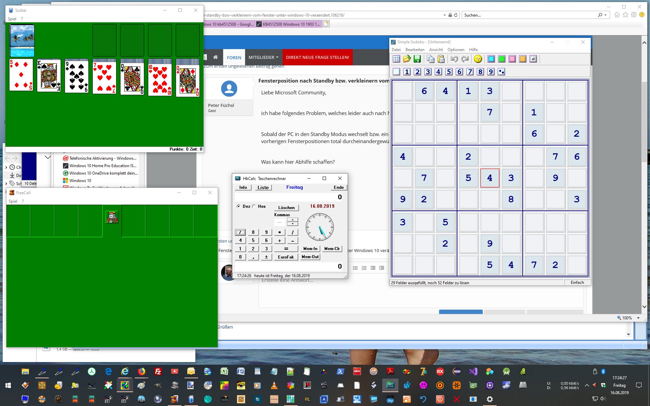This screenshot has width=650, height=406.
Task: Click the browser settings gear icon
Action: click(634, 15)
